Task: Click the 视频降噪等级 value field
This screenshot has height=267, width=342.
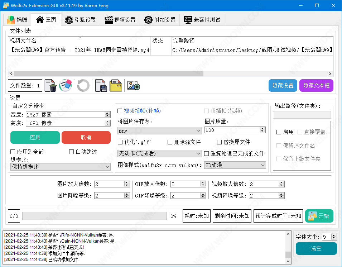Action: click(264, 195)
